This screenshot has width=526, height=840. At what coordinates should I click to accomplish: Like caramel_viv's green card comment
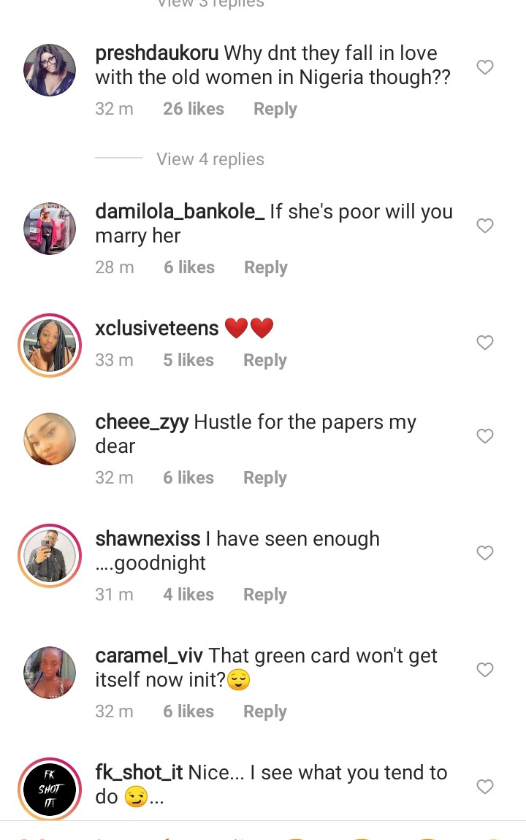[485, 670]
